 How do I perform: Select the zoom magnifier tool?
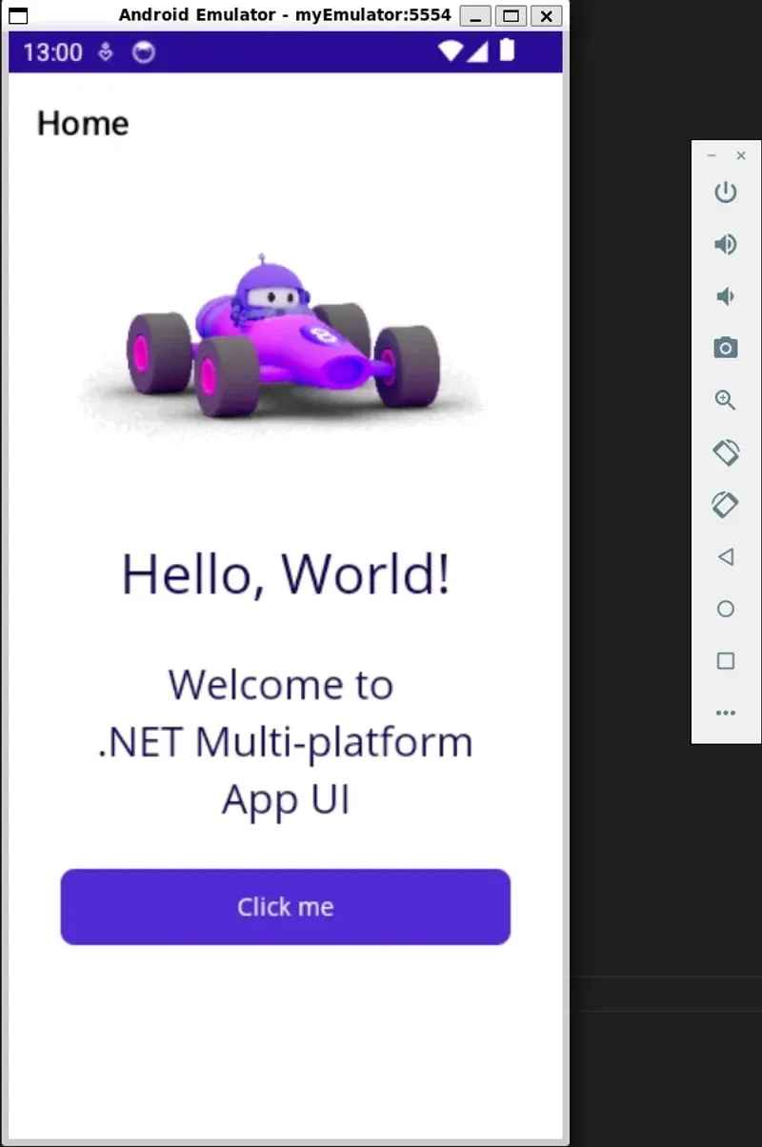pos(725,400)
